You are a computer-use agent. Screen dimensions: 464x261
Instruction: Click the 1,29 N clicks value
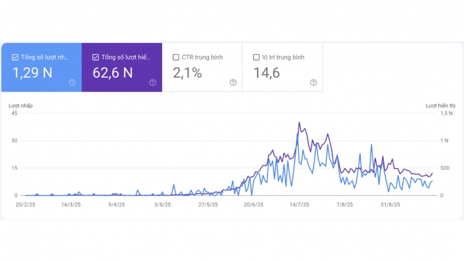coord(33,73)
